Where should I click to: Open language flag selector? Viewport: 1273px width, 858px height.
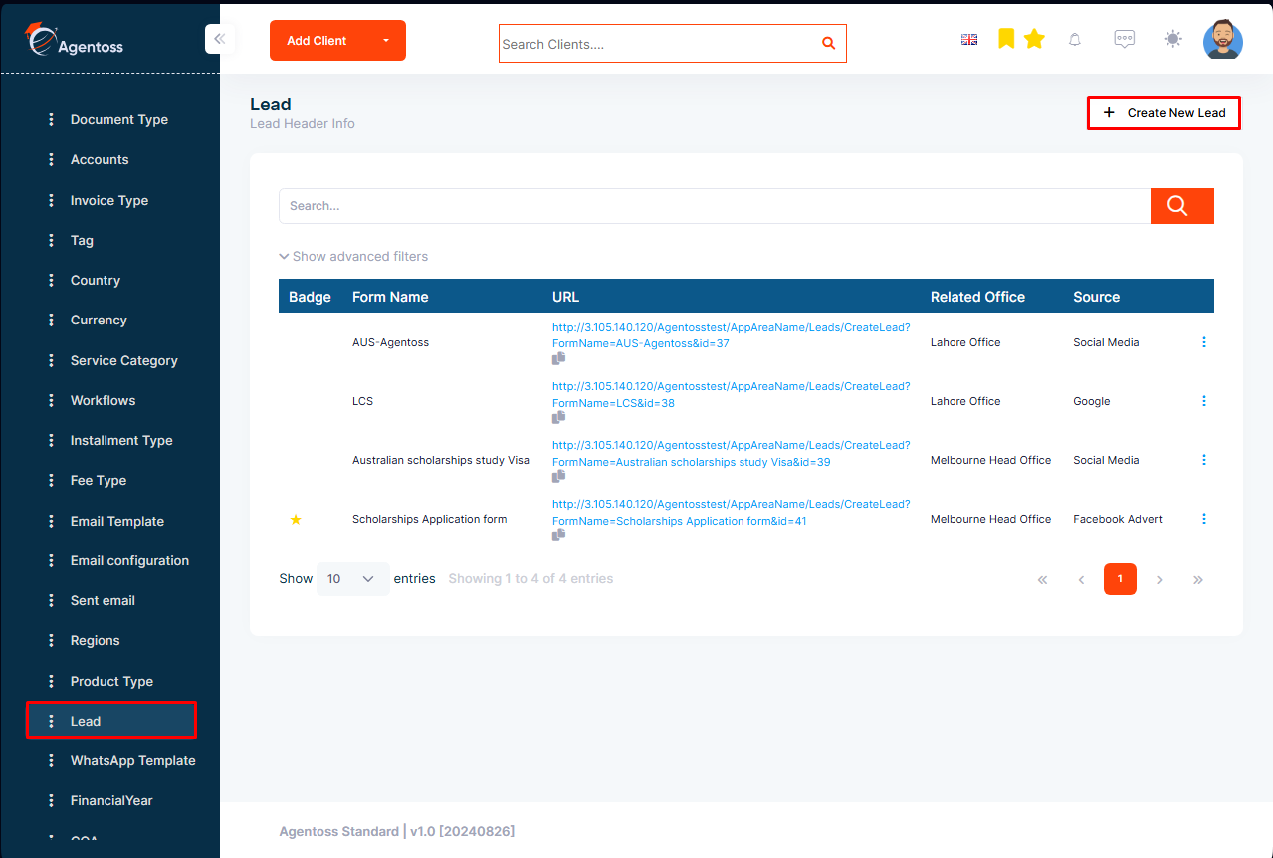[x=969, y=40]
